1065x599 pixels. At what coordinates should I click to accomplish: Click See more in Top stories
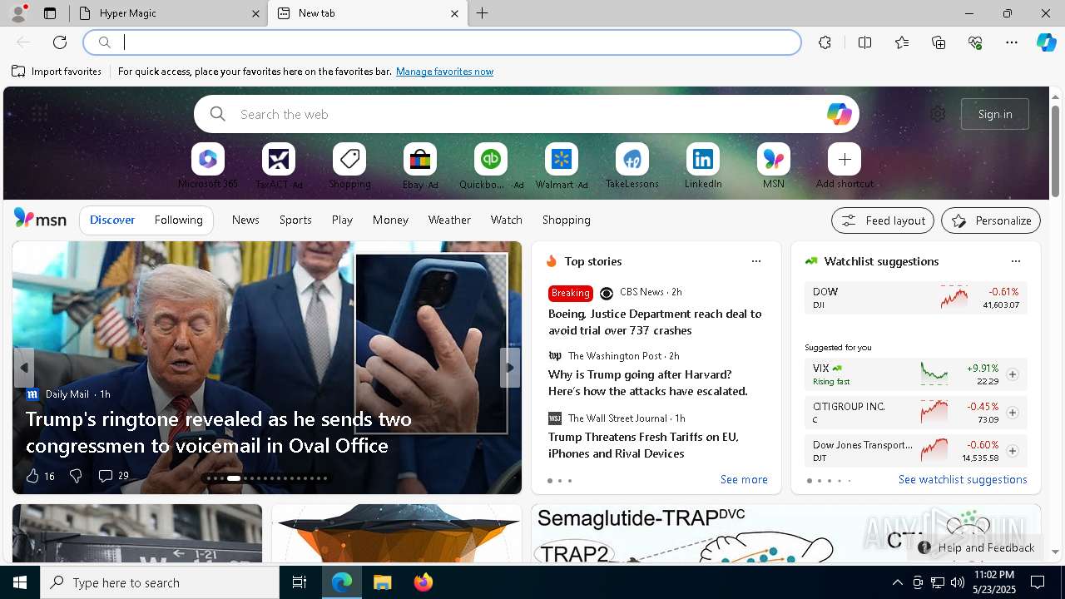[x=744, y=480]
